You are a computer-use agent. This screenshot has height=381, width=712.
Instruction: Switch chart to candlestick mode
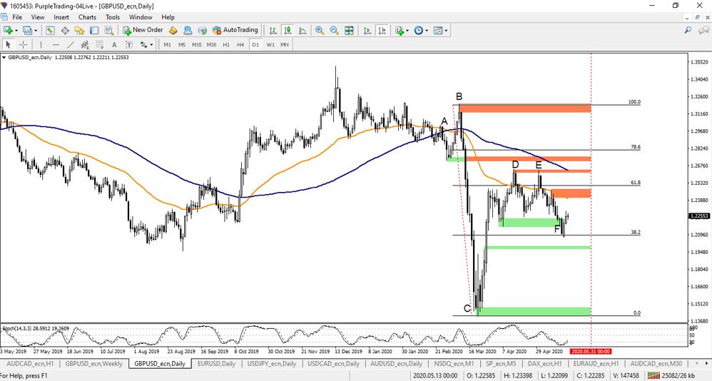point(288,30)
